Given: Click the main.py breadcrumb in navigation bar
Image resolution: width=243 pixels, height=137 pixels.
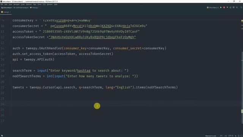Looking at the screenshot, I should 34,8.
